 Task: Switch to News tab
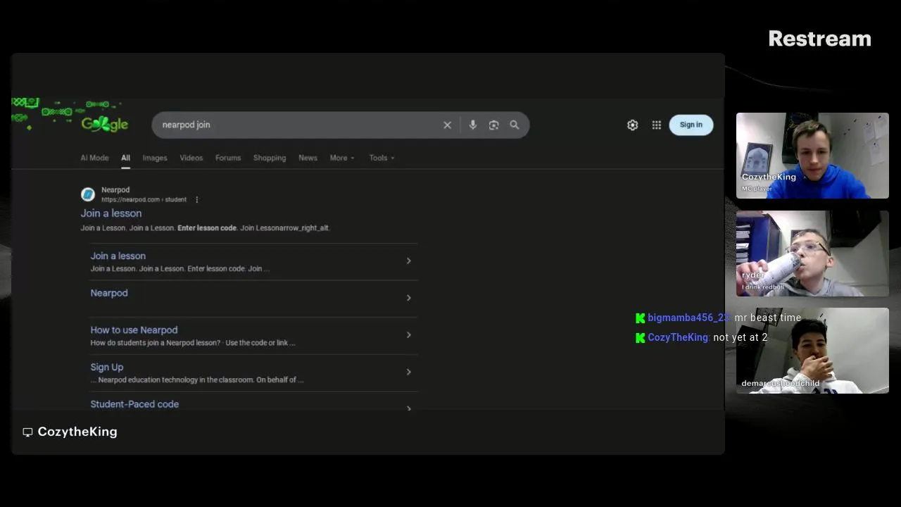308,158
